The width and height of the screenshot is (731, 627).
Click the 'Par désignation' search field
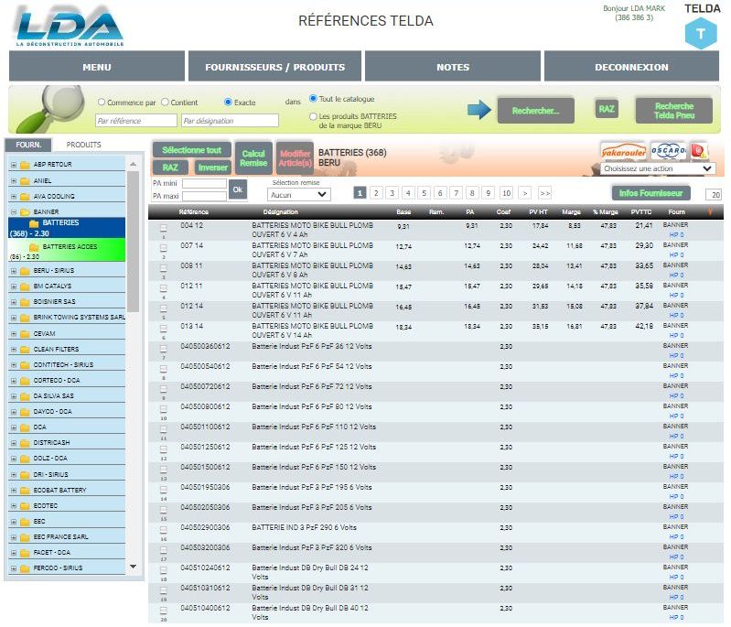coord(230,121)
